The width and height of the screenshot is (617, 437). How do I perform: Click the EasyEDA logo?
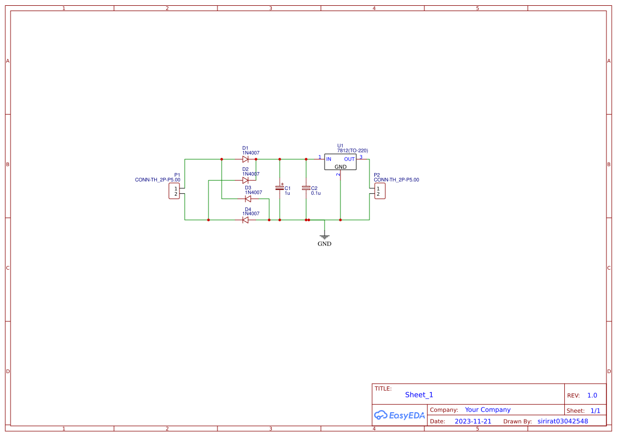coord(400,415)
